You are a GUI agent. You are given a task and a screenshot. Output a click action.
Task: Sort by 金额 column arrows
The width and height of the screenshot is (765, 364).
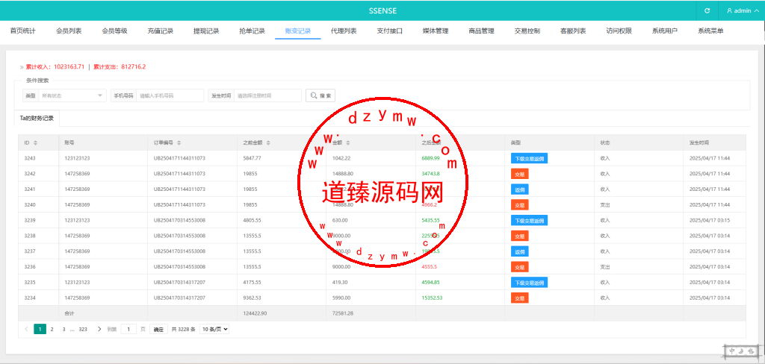tap(348, 142)
